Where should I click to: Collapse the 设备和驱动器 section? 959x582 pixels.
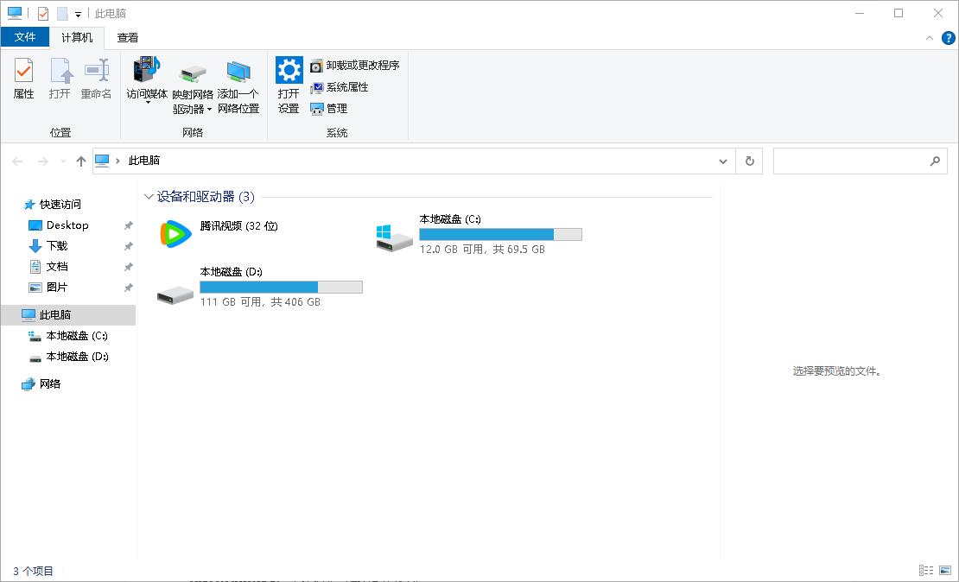148,197
